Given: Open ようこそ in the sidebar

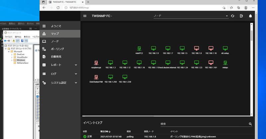Looking at the screenshot, I should coord(60,26).
